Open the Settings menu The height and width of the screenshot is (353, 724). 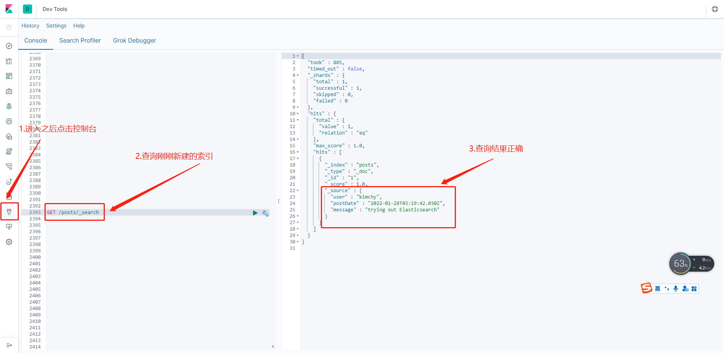point(56,26)
